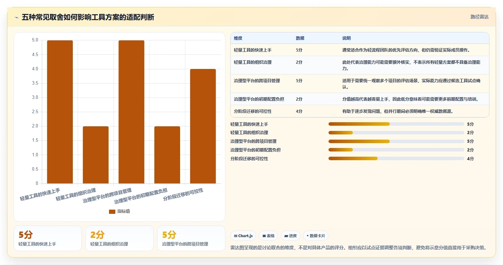Image resolution: width=503 pixels, height=265 pixels.
Task: Click table cell 治理型平台的跨项目管理 in 维度 column
Action: point(257,81)
